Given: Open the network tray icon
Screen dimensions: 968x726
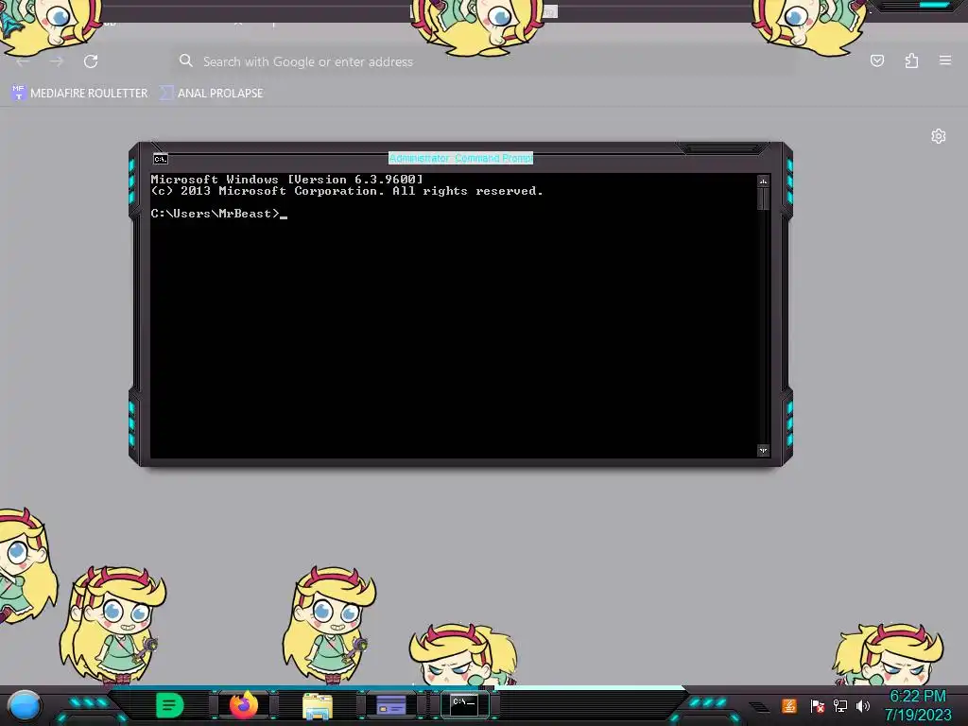Looking at the screenshot, I should (x=840, y=705).
